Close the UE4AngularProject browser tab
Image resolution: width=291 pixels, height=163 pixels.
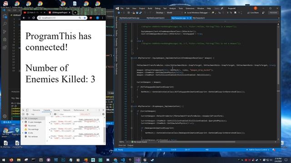pos(70,13)
